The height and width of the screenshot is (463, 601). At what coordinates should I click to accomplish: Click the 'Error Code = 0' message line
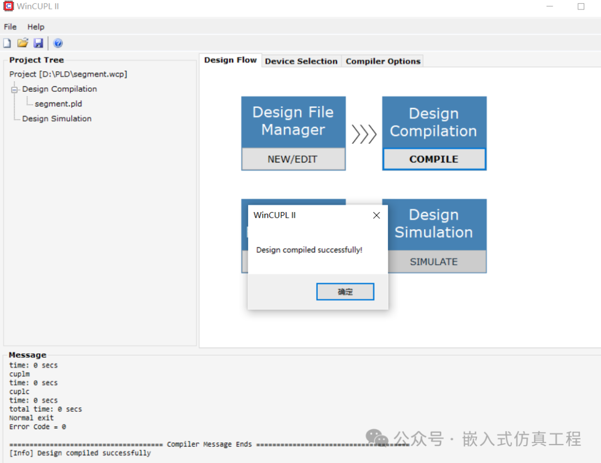(38, 427)
